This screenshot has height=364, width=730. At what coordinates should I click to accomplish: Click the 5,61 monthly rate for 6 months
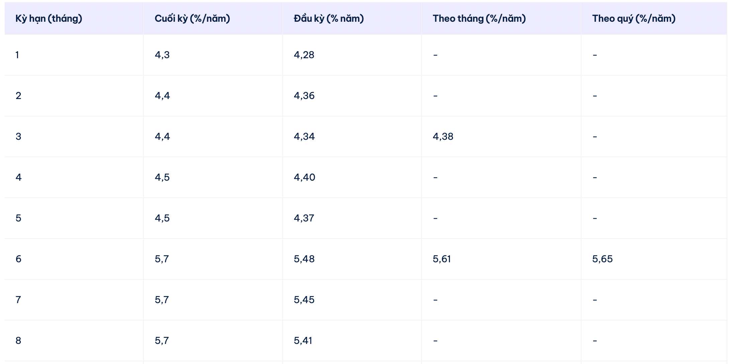click(x=442, y=259)
